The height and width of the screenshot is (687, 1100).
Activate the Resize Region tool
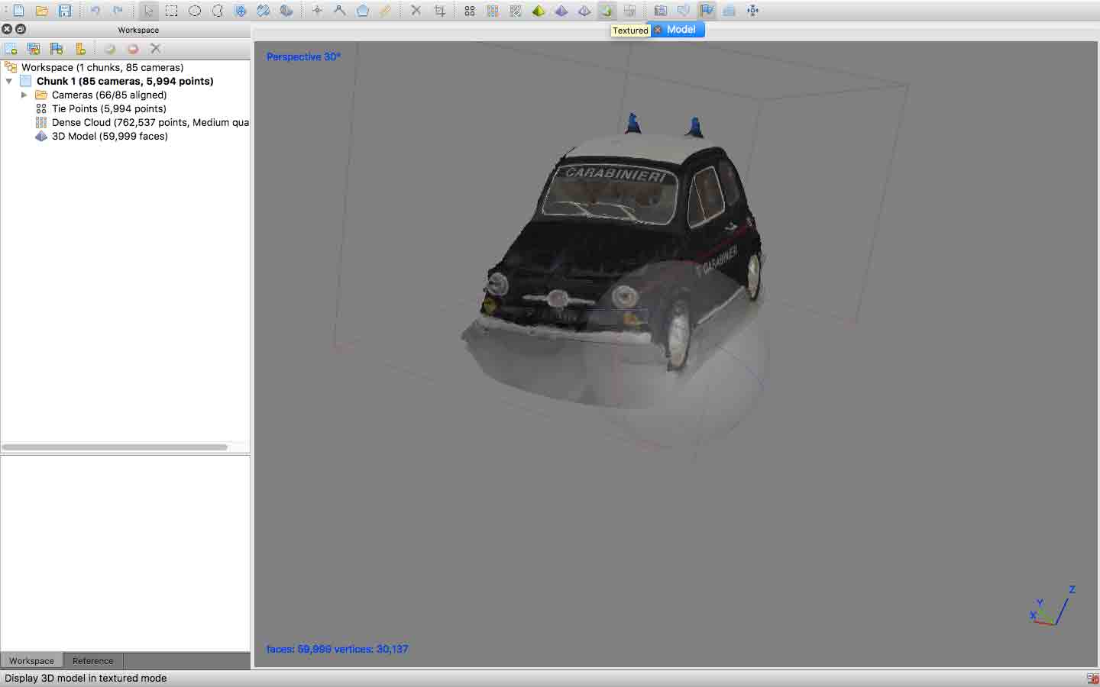click(x=241, y=11)
